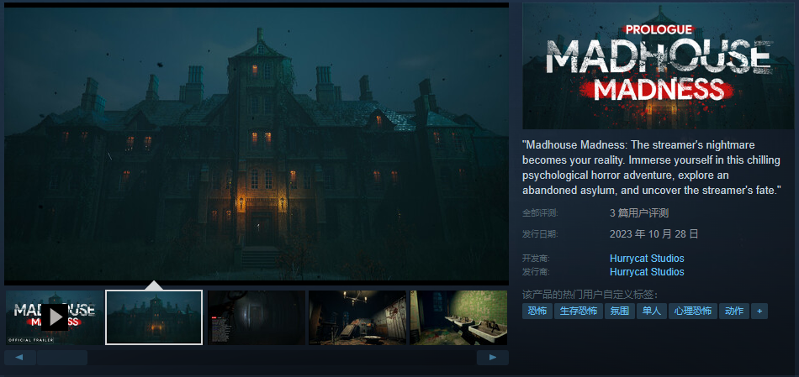Screen dimensions: 799x377
Task: Select the 恐怖 tag
Action: (537, 311)
